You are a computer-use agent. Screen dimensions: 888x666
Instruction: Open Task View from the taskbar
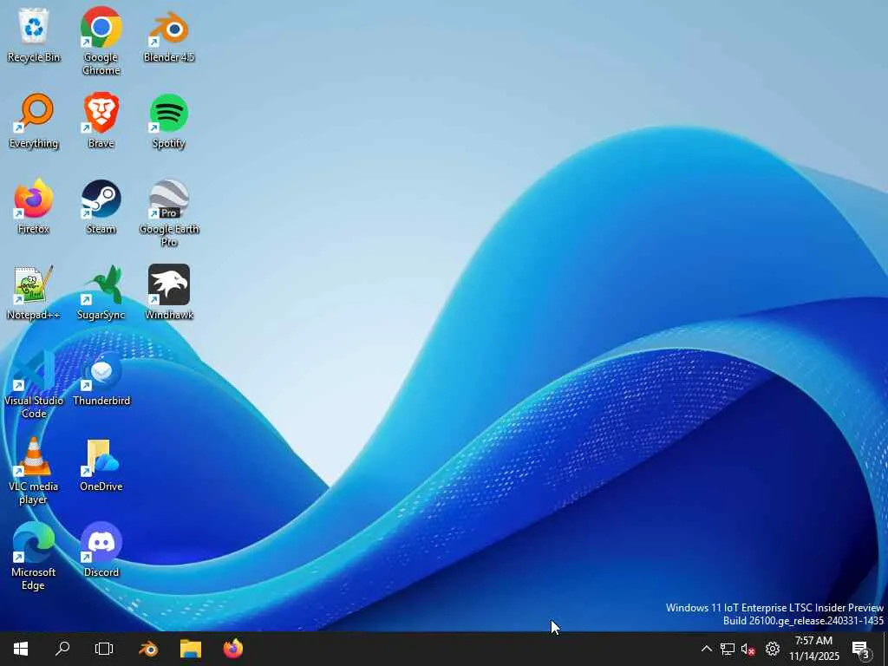pyautogui.click(x=104, y=649)
